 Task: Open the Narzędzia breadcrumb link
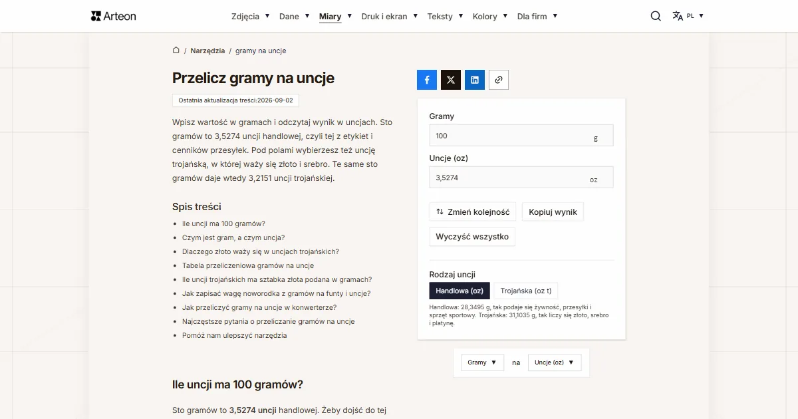207,51
